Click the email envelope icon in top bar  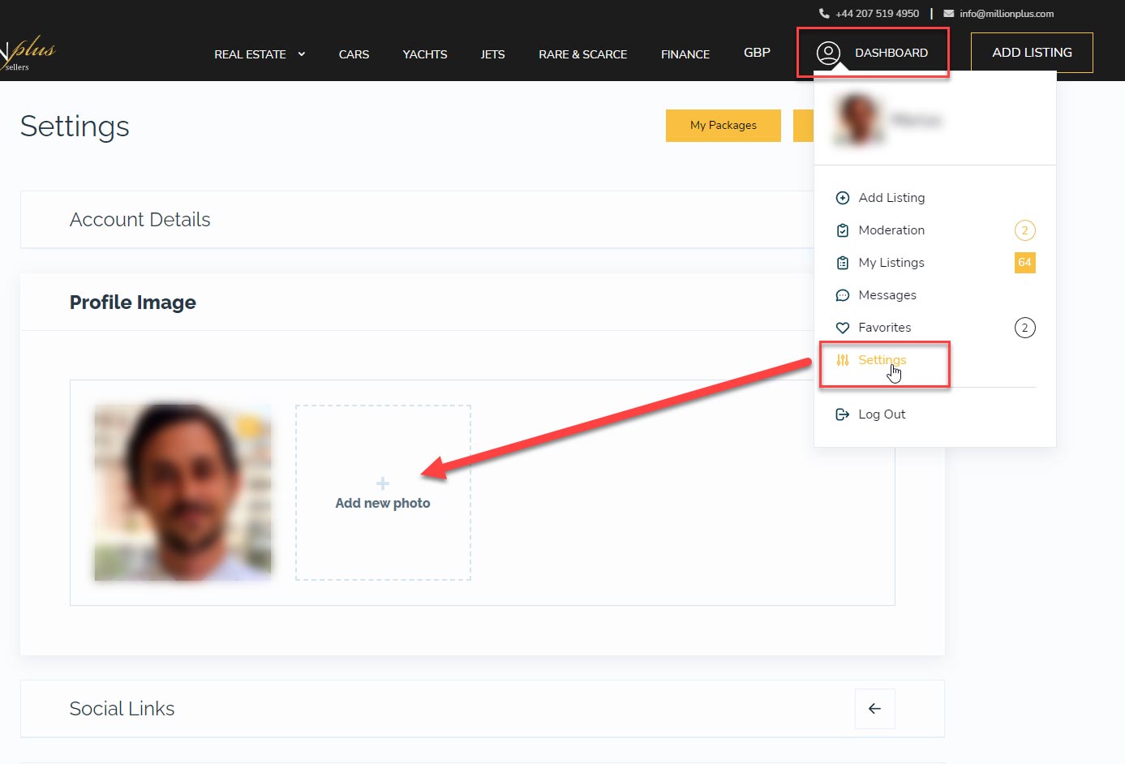click(x=948, y=14)
